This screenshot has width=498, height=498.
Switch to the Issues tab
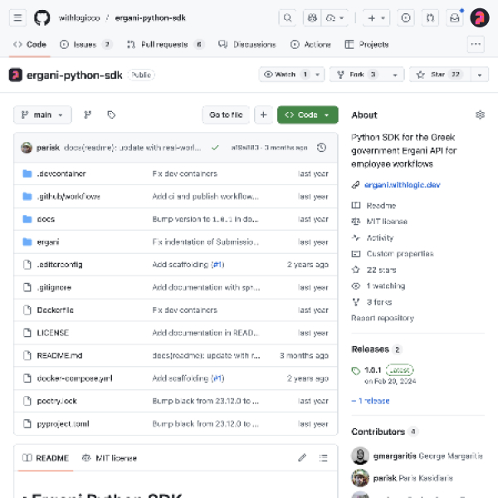coord(85,44)
